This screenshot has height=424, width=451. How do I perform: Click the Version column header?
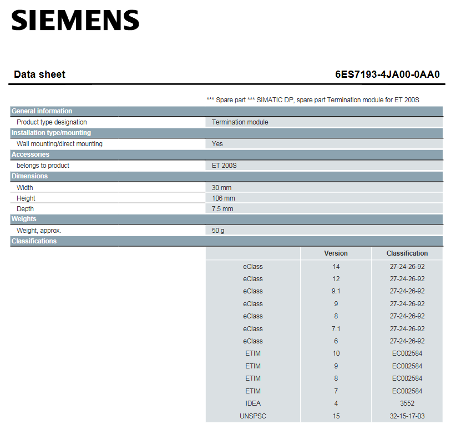336,253
